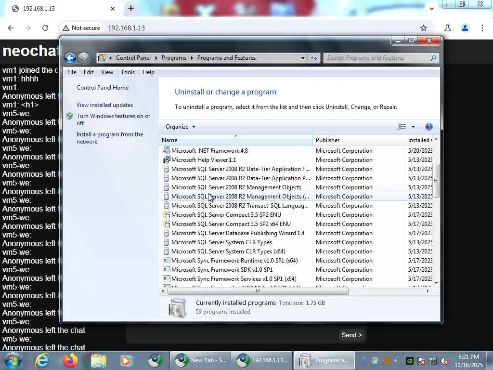Select Microsoft Sync Framework SDK v1.0 SP1 icon
Image resolution: width=493 pixels, height=370 pixels.
click(x=166, y=269)
